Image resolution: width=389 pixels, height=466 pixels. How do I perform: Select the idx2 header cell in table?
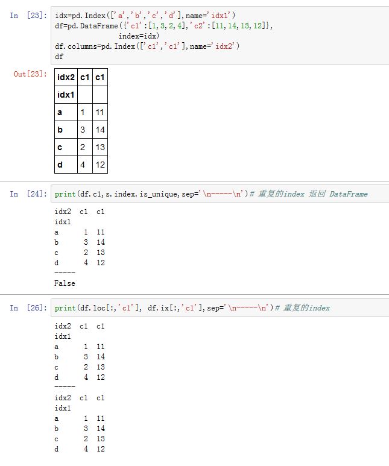click(x=65, y=77)
